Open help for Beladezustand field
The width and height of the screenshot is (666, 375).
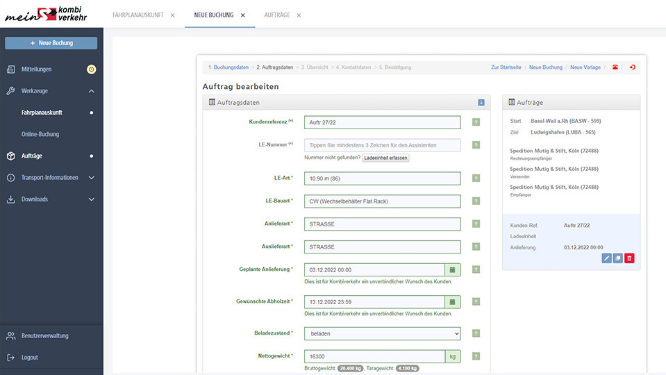(476, 333)
